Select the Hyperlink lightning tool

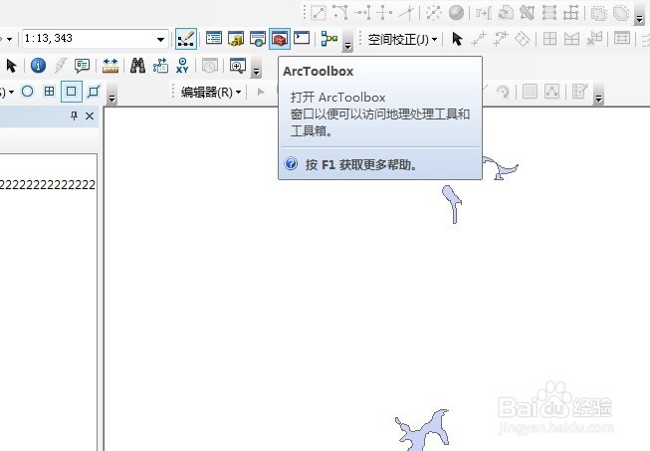pyautogui.click(x=61, y=66)
